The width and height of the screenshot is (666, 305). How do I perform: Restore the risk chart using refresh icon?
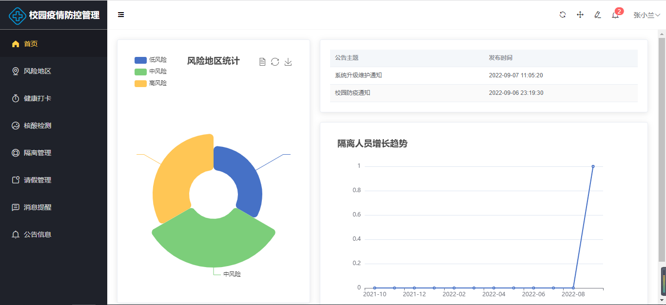[275, 62]
